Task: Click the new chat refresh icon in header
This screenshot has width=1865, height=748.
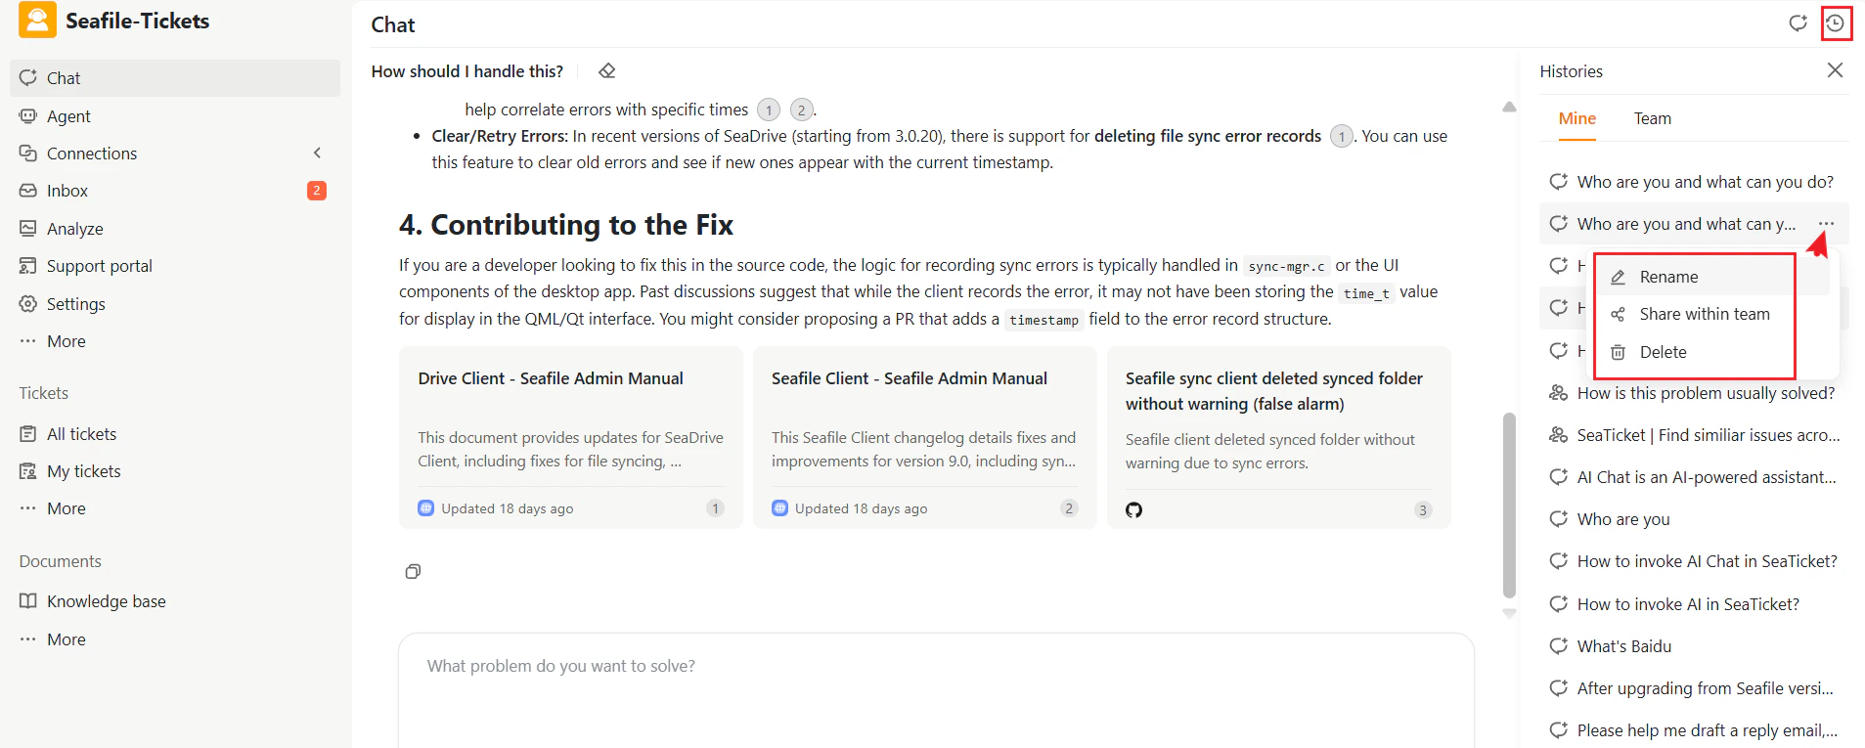Action: (x=1798, y=22)
